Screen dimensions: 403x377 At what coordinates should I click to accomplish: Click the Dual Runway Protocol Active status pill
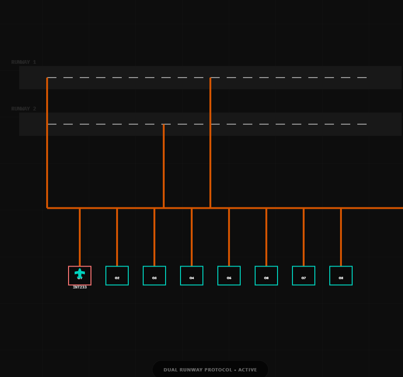[x=210, y=370]
